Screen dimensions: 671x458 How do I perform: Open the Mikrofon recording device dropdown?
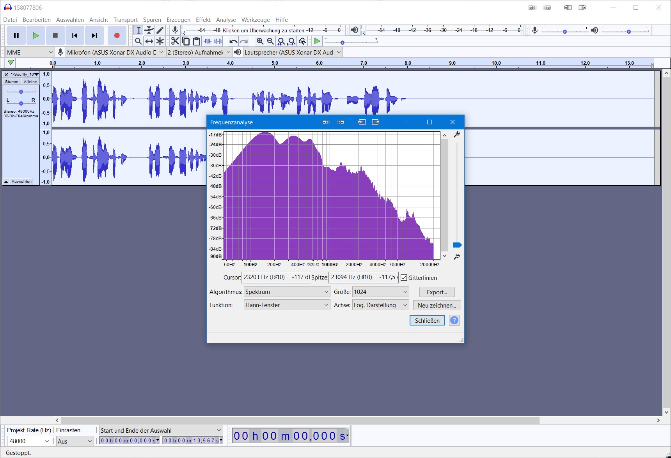coord(115,52)
